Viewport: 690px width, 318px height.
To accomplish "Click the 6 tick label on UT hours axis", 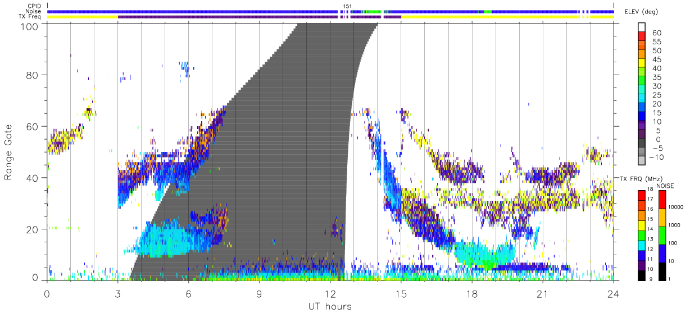I will 188,294.
